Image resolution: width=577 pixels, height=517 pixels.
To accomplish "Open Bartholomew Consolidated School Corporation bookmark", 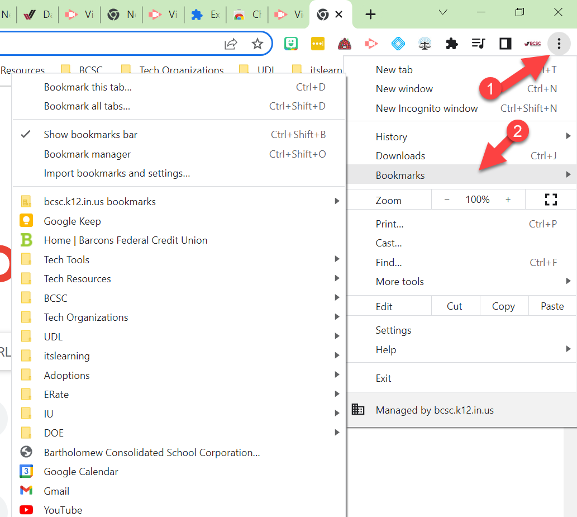I will pos(179,453).
